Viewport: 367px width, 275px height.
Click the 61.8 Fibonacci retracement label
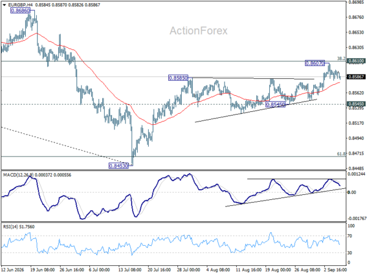coord(341,153)
